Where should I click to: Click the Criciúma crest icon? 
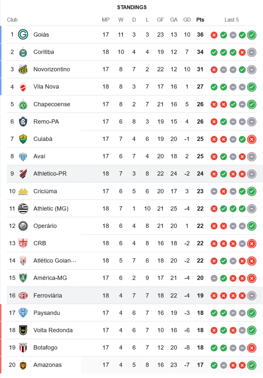(x=23, y=191)
